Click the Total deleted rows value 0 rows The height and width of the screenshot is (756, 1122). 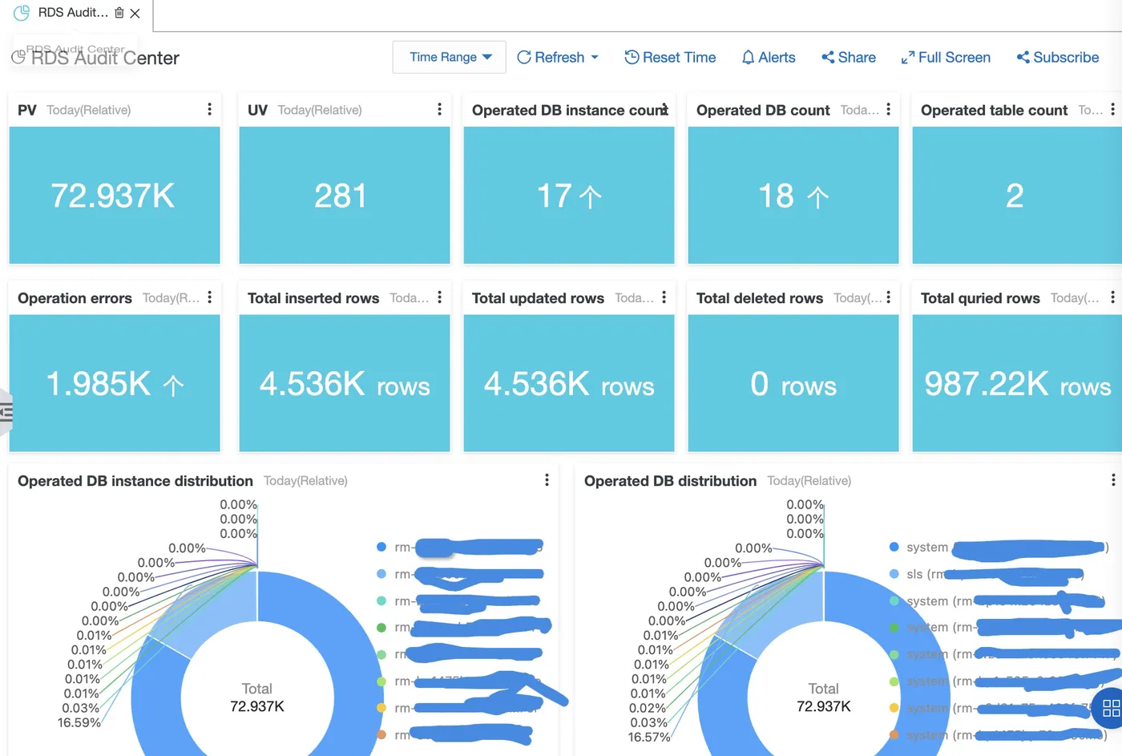(793, 385)
